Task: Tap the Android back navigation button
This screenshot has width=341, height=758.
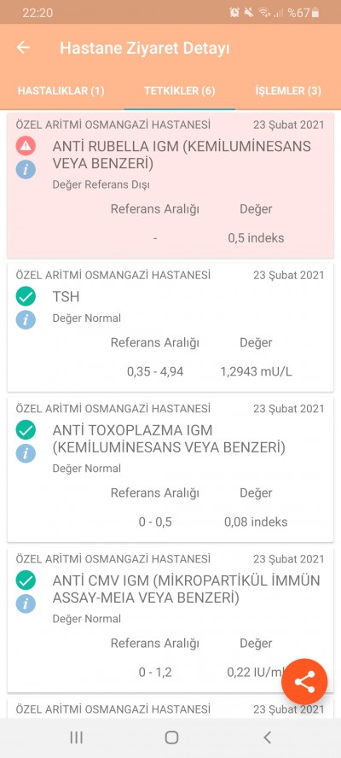Action: coord(267,738)
